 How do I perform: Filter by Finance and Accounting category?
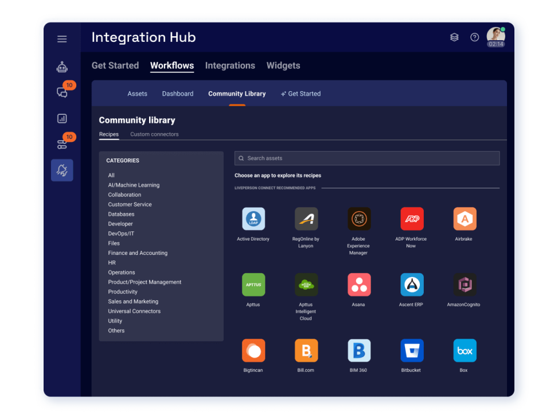[x=138, y=253]
